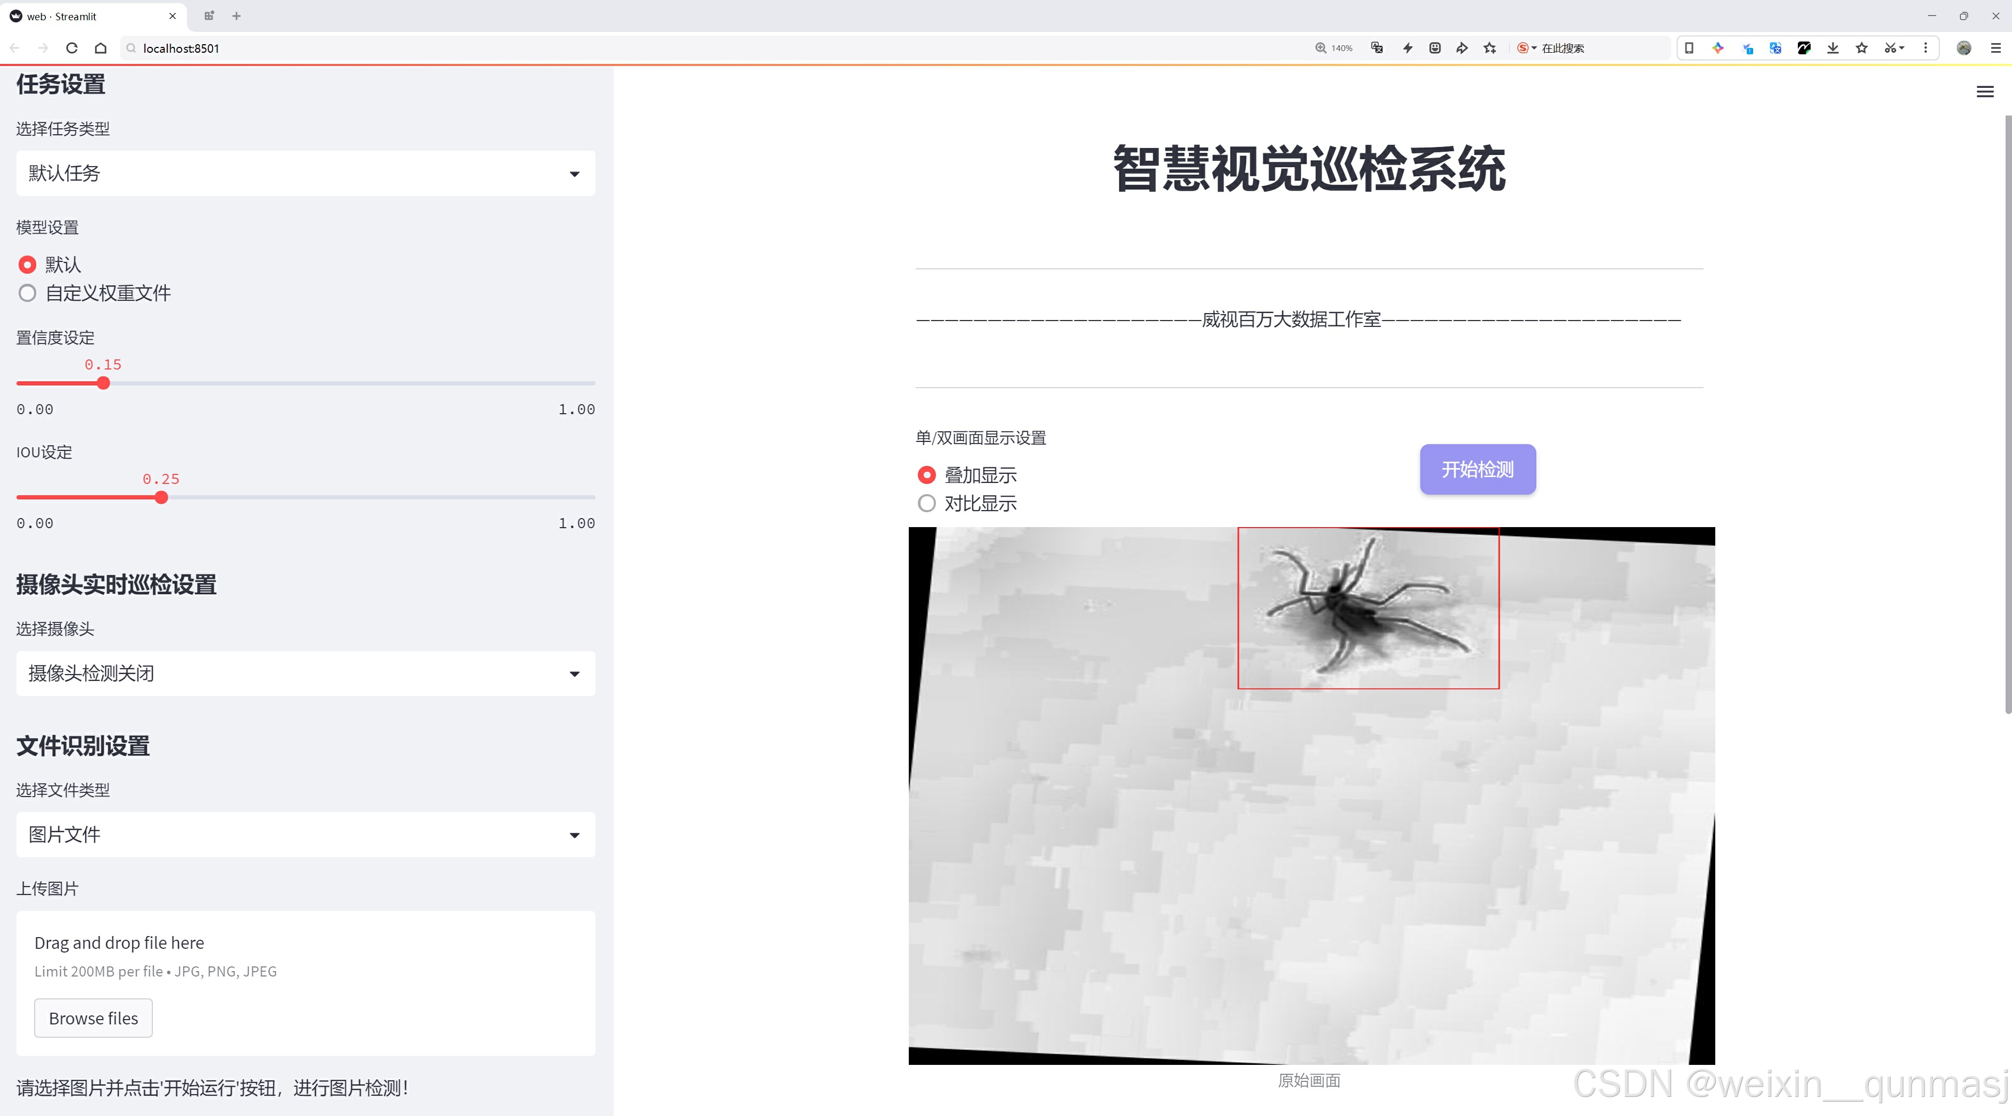Open the 默认任务 task type dropdown
The image size is (2012, 1116).
(x=305, y=173)
